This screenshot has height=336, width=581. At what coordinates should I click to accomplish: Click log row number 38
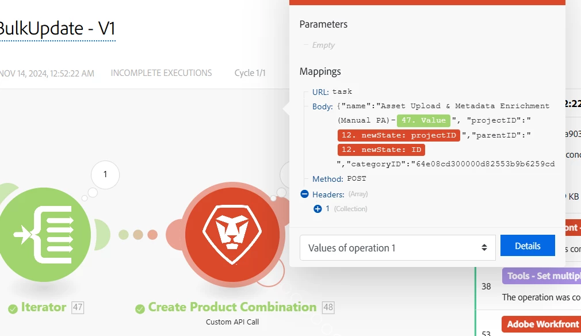click(x=486, y=287)
